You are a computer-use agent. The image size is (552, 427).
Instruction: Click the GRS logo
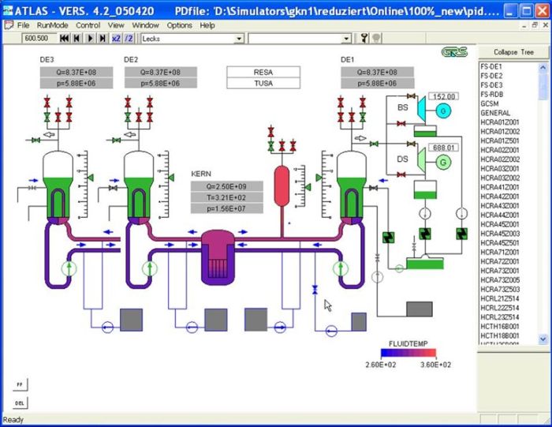pos(454,52)
